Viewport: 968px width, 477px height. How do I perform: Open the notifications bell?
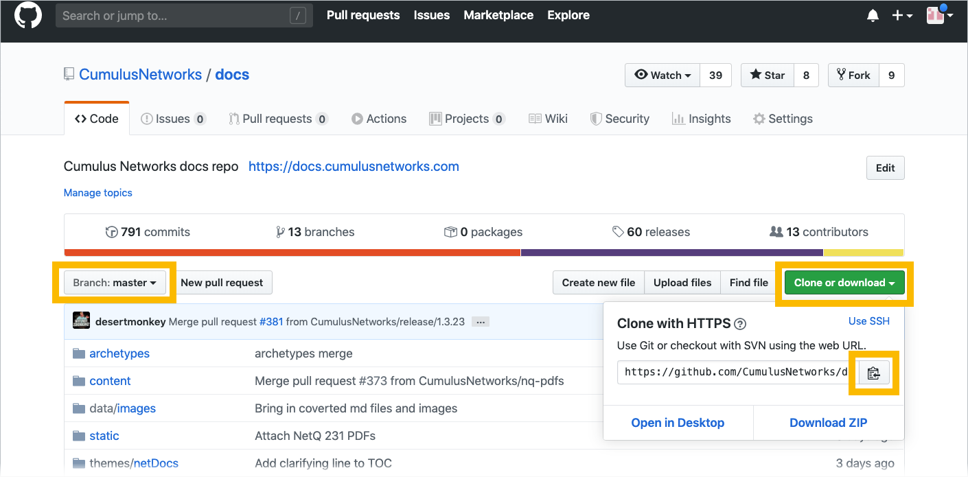click(873, 16)
